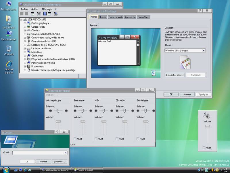Click the theme file icon in Propriétés de Affichage

[185, 62]
